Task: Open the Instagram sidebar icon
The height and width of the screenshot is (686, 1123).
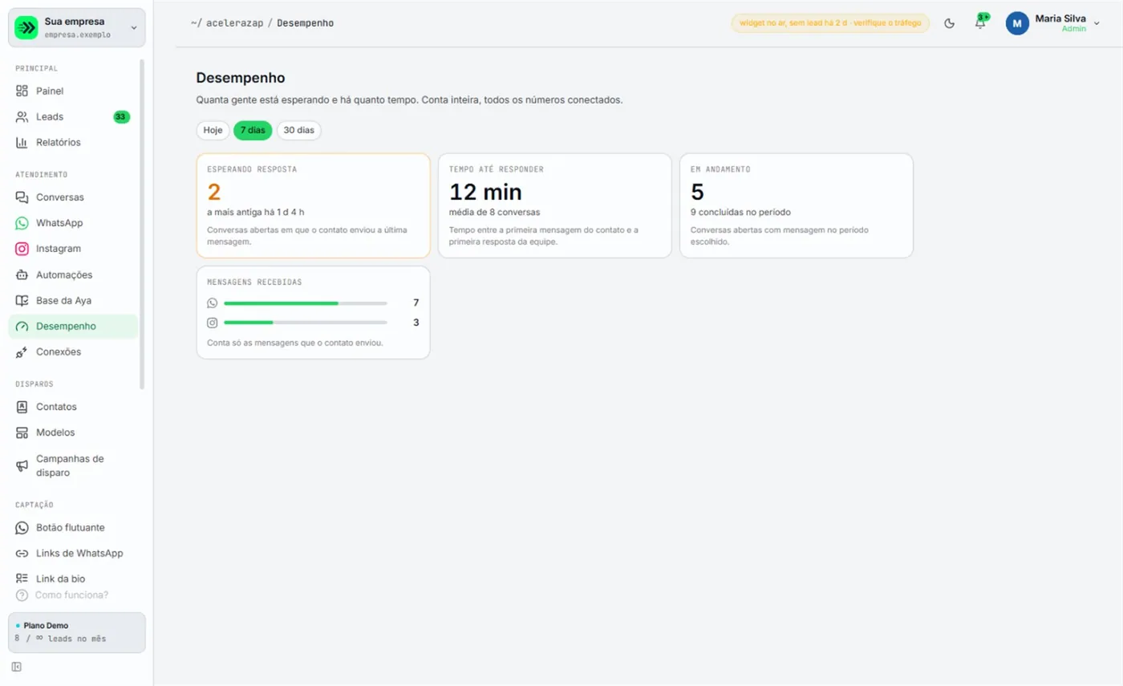Action: pyautogui.click(x=22, y=249)
